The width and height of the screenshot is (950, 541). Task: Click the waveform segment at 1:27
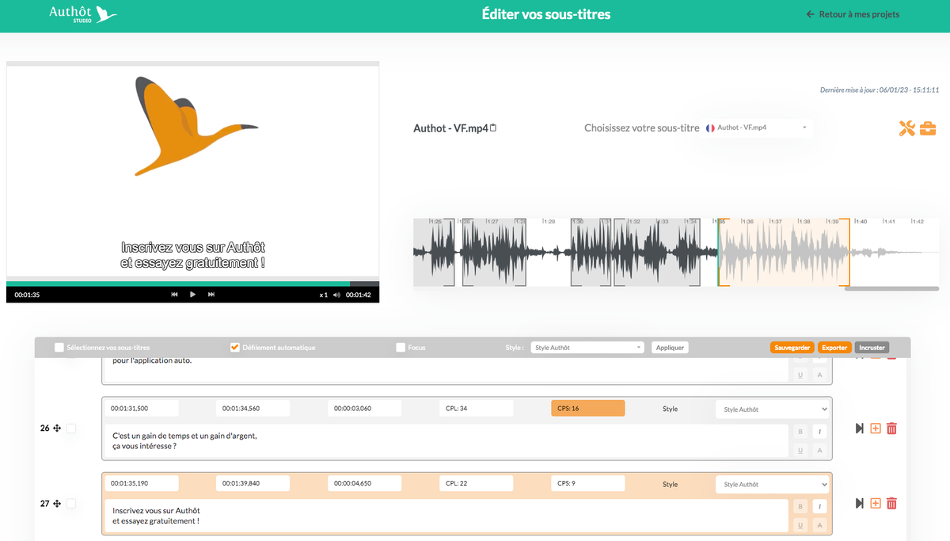[495, 252]
